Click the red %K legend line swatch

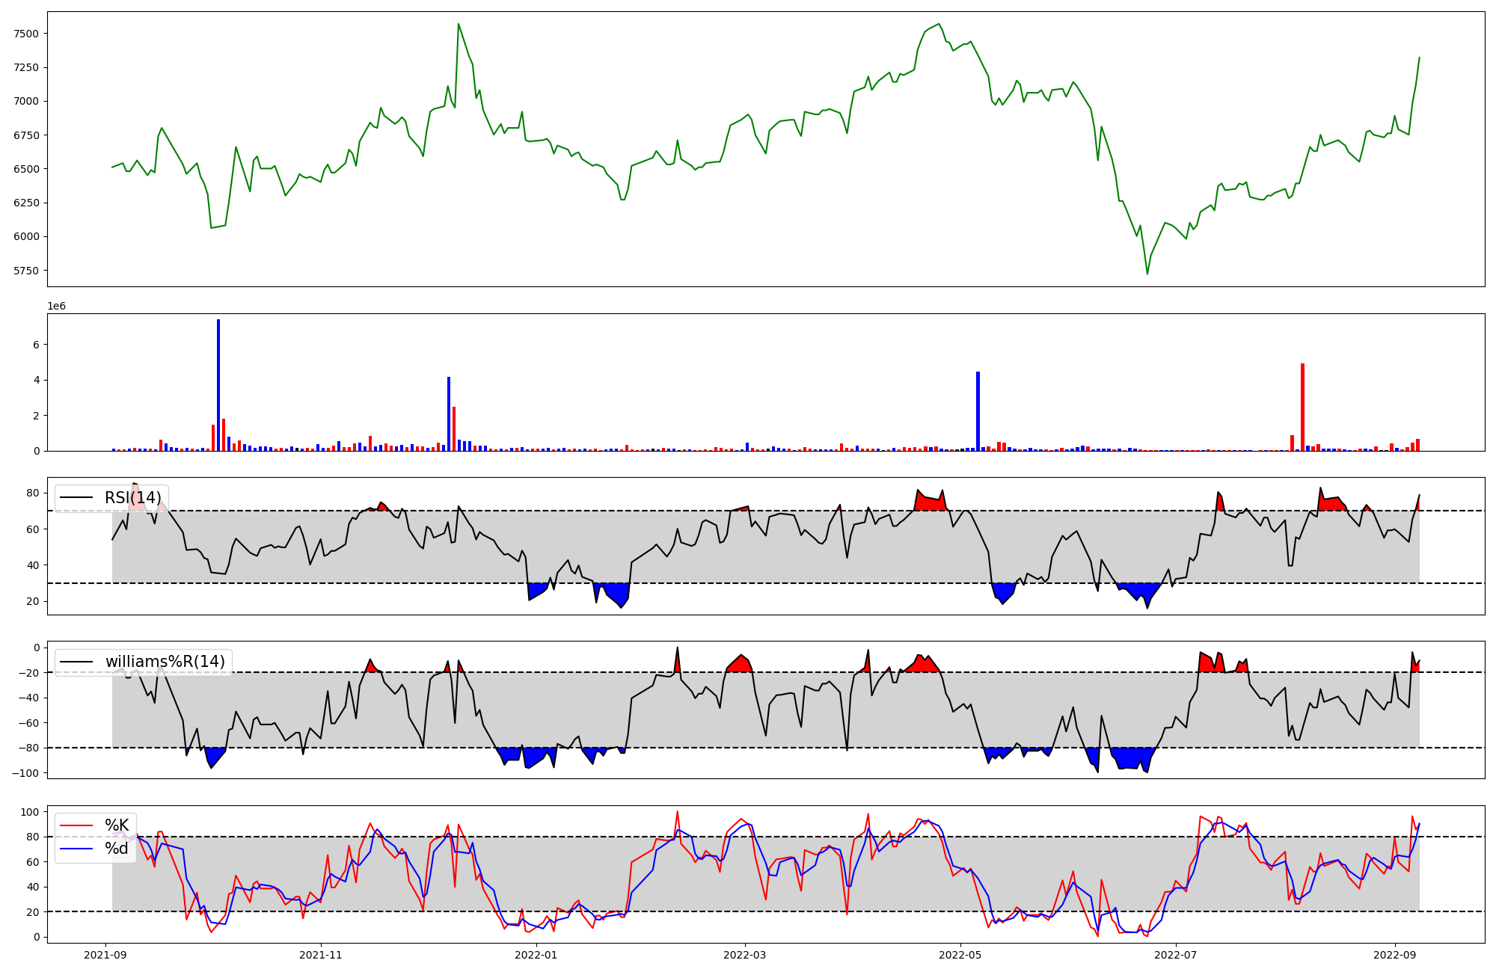pyautogui.click(x=76, y=825)
